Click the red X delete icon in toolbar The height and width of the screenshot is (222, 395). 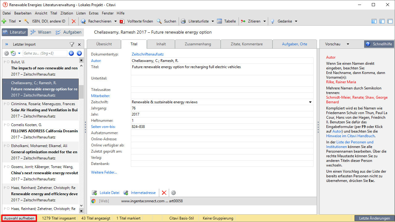coord(73,21)
